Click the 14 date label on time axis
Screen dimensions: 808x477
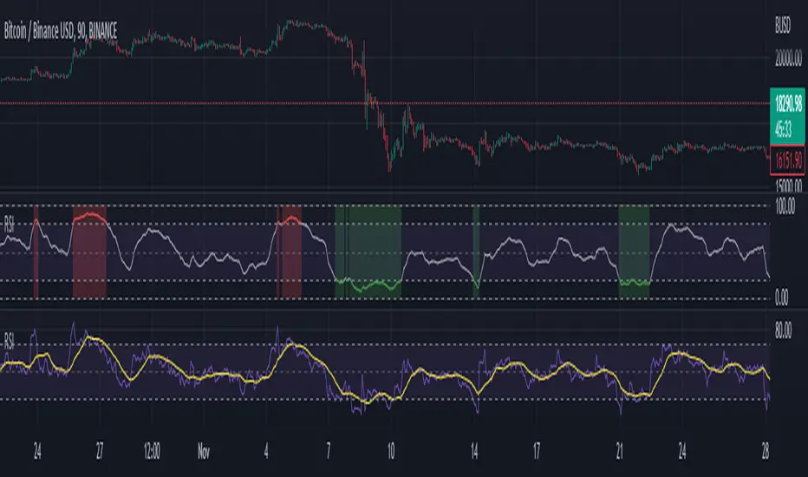tap(474, 452)
